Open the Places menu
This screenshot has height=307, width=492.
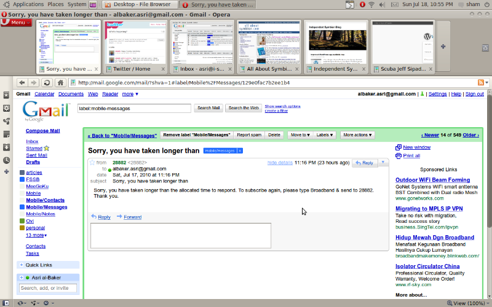coord(55,4)
